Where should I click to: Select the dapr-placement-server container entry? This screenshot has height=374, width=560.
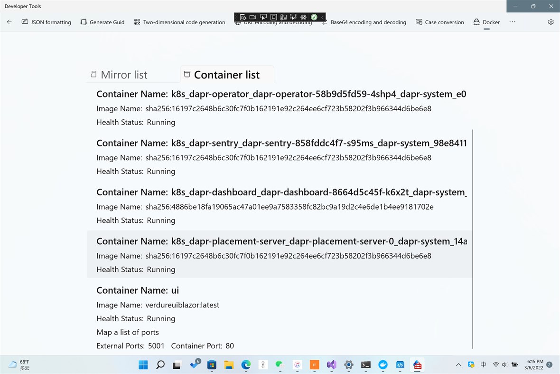tap(279, 255)
